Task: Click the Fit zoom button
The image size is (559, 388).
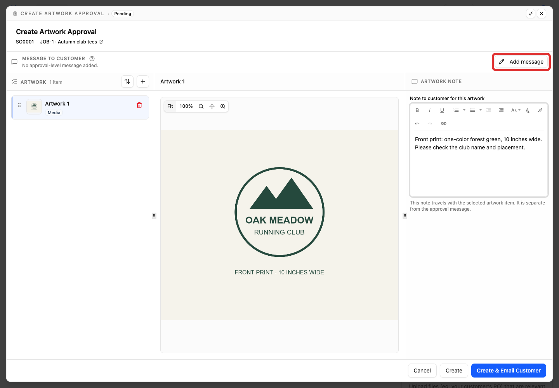Action: (170, 106)
